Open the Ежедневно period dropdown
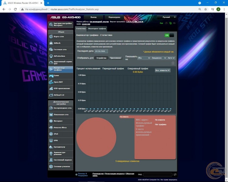This screenshot has width=228, height=182. click(159, 58)
